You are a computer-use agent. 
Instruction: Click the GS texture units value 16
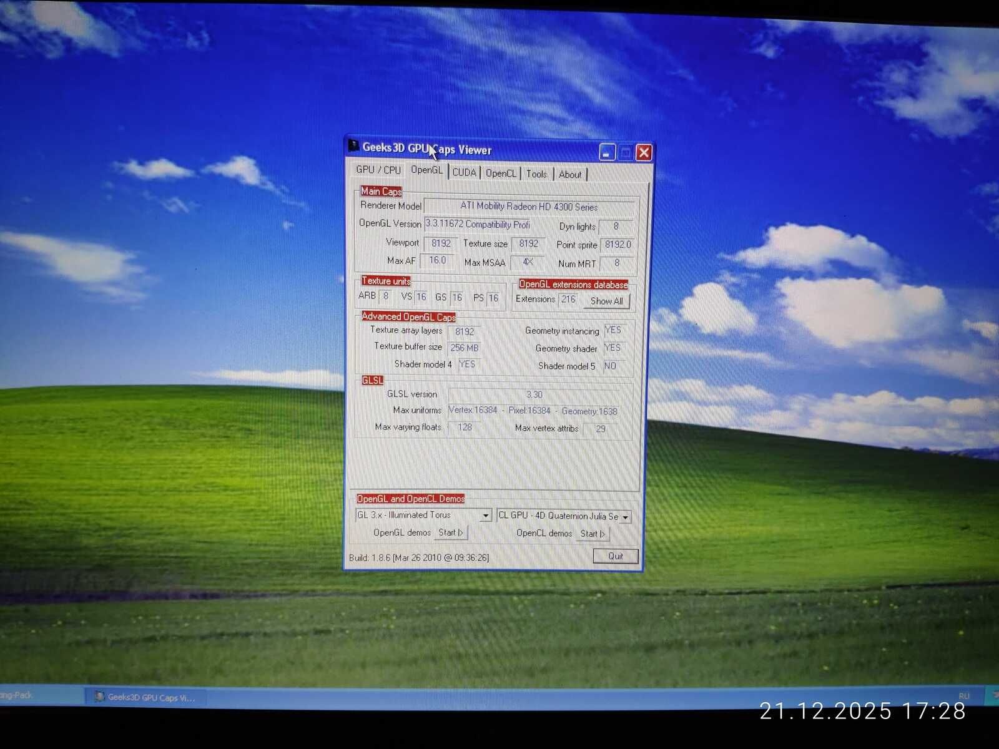[x=457, y=297]
